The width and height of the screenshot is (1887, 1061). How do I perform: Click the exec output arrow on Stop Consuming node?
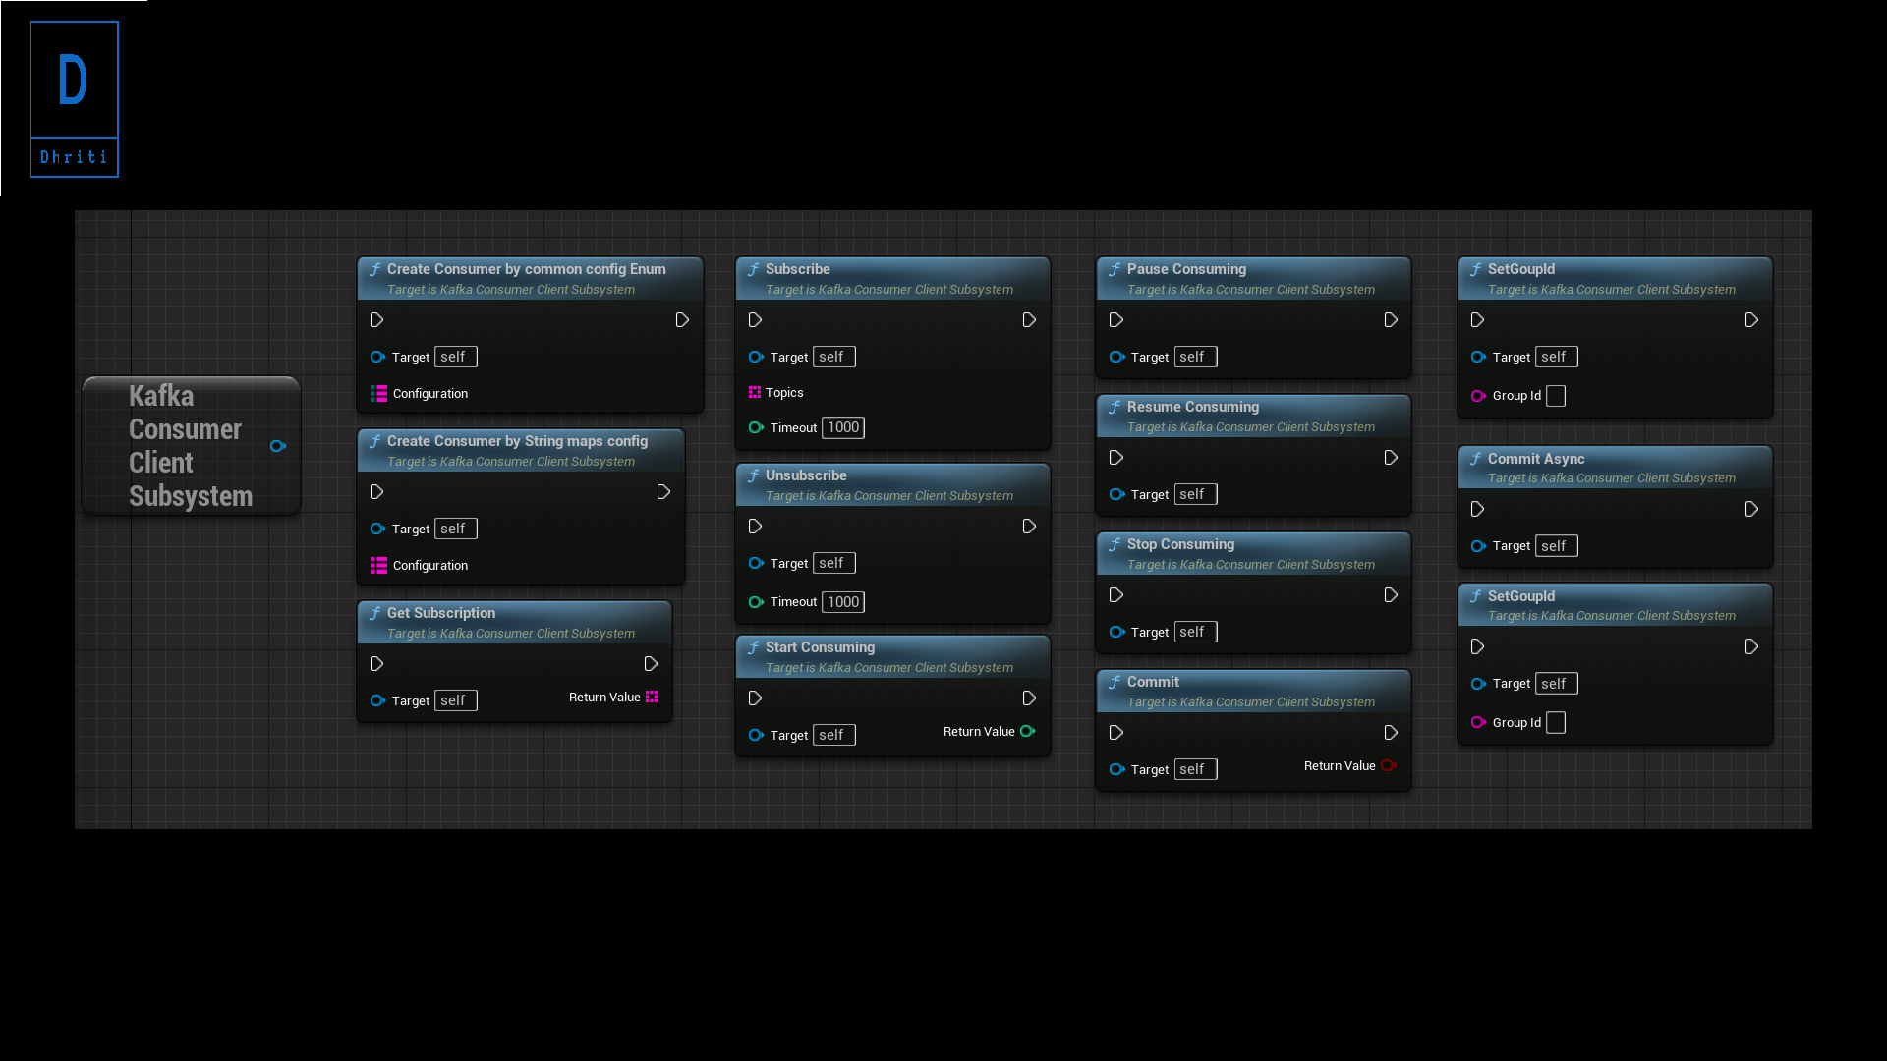[1391, 594]
